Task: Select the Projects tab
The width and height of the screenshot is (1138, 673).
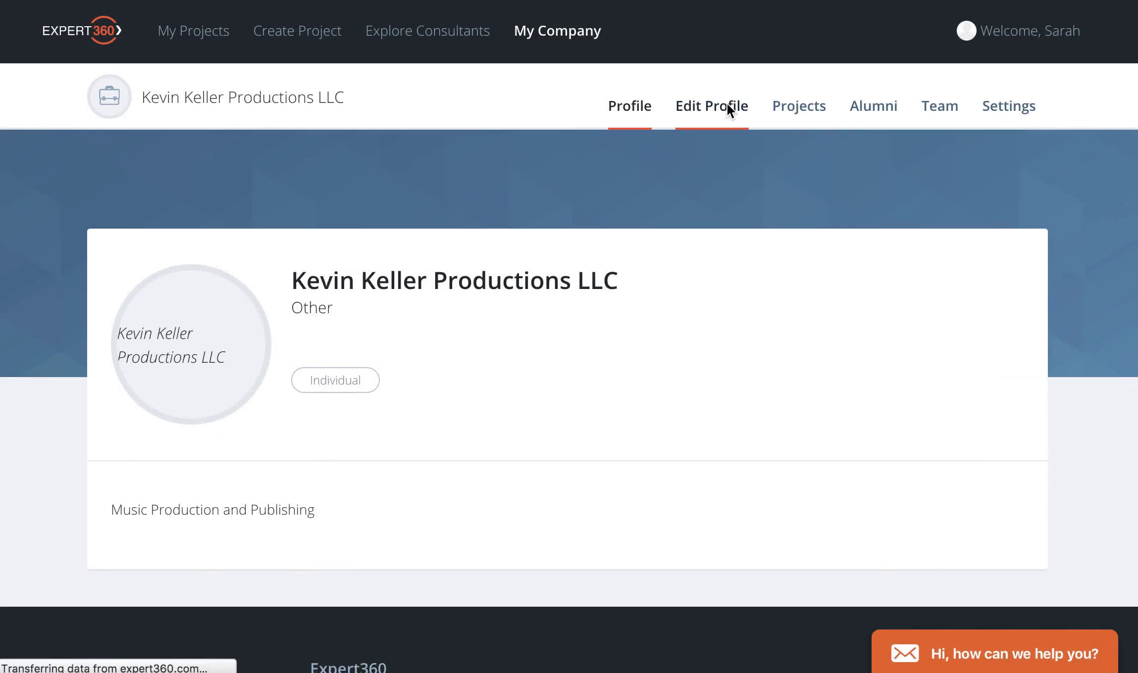Action: [x=798, y=105]
